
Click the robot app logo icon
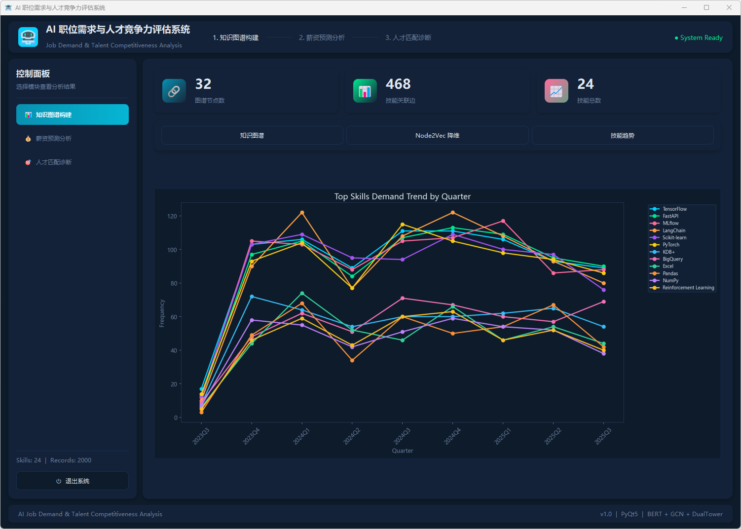(28, 37)
